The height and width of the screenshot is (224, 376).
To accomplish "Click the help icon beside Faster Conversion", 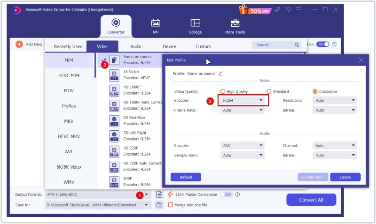I will click(x=237, y=194).
